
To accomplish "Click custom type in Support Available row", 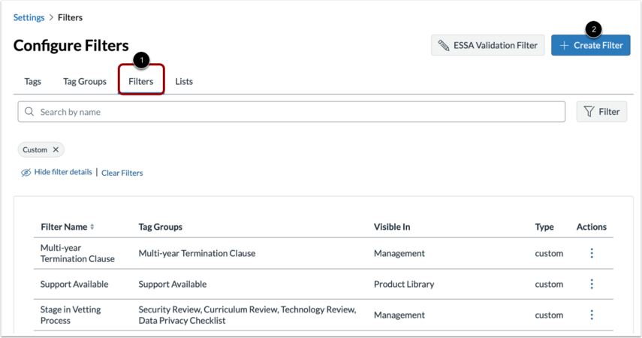I will (x=549, y=284).
